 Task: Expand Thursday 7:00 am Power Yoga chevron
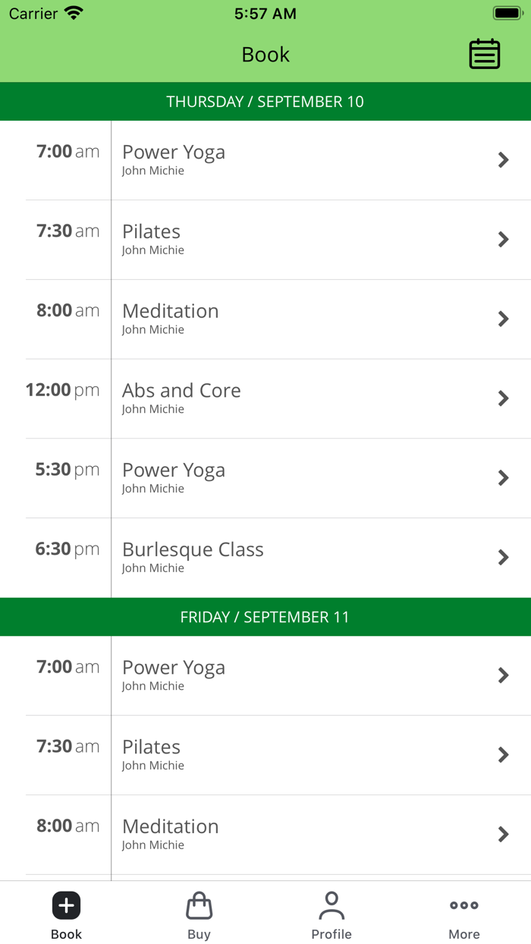pos(503,159)
